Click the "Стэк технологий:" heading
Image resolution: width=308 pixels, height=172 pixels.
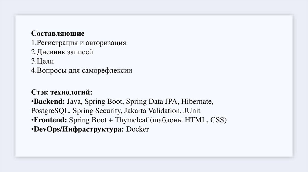(x=61, y=91)
